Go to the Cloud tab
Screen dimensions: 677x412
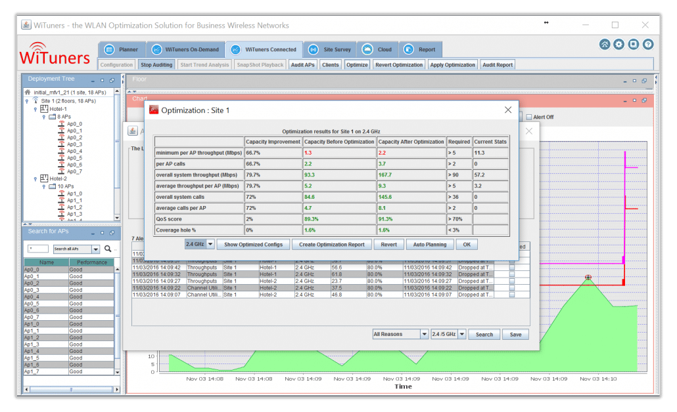click(x=377, y=50)
